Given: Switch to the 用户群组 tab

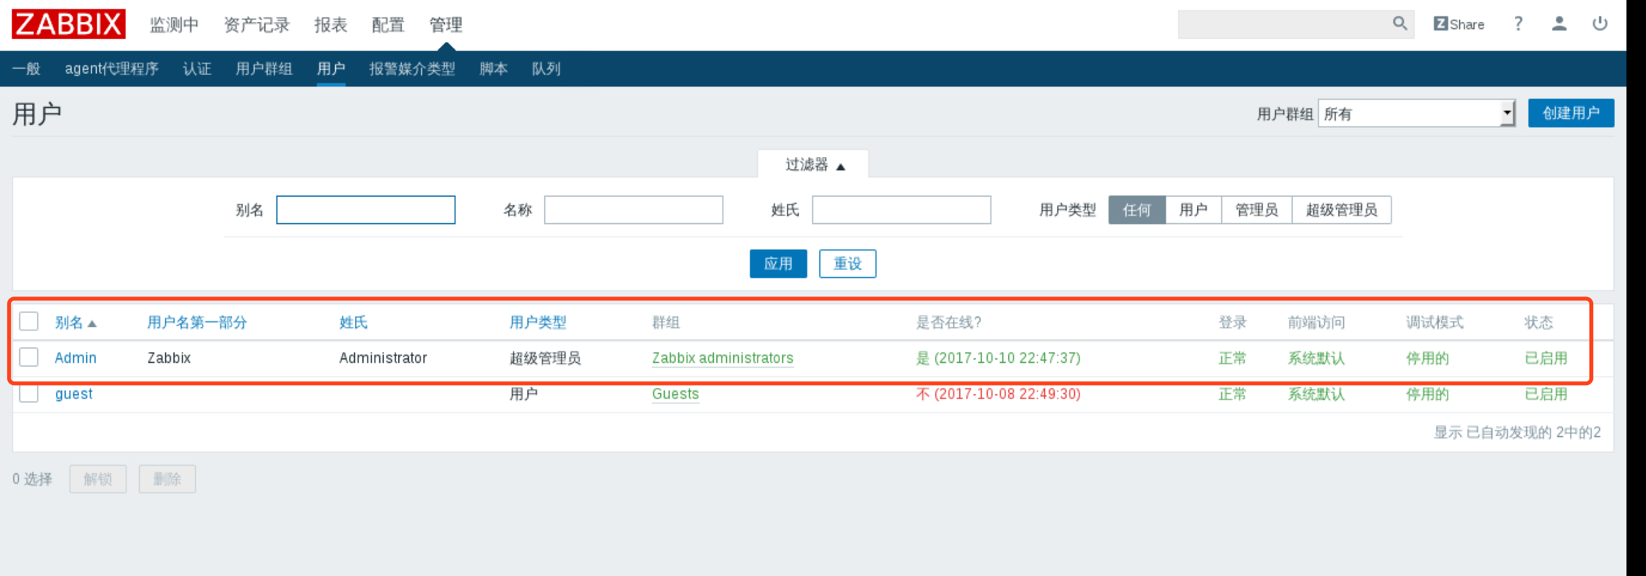Looking at the screenshot, I should 263,69.
